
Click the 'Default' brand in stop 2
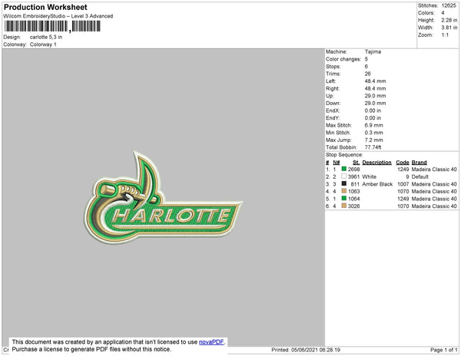(420, 176)
